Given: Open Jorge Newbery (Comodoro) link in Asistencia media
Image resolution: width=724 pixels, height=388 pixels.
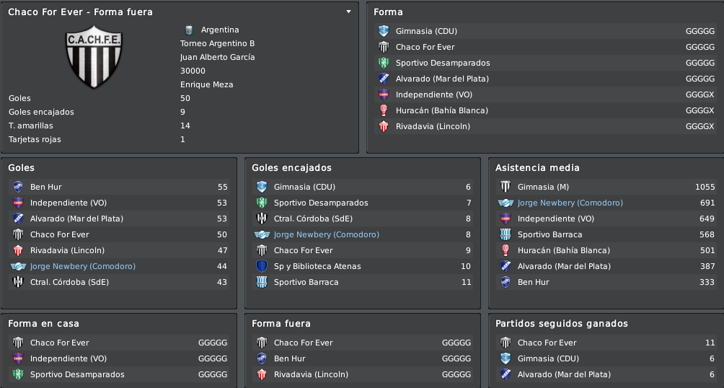Looking at the screenshot, I should [570, 203].
